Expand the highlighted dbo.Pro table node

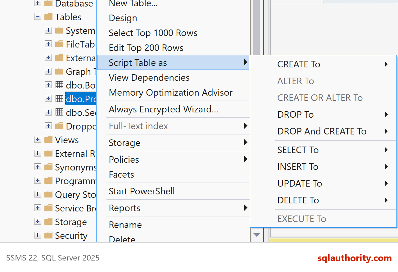point(48,98)
